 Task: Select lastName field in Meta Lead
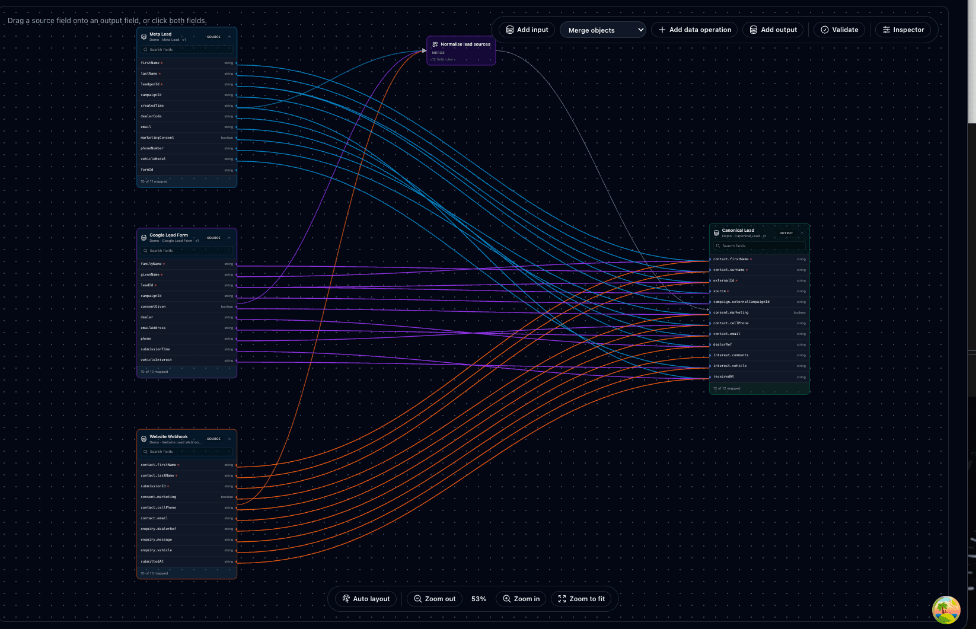pos(187,74)
